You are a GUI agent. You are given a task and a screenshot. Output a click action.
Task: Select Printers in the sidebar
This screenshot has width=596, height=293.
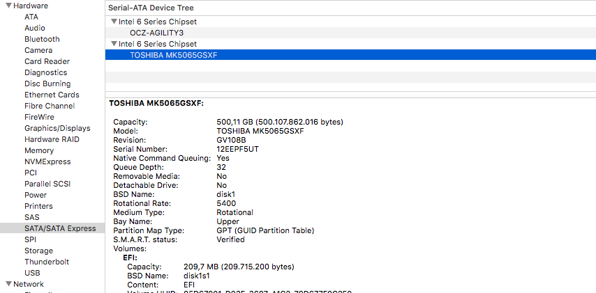point(38,206)
